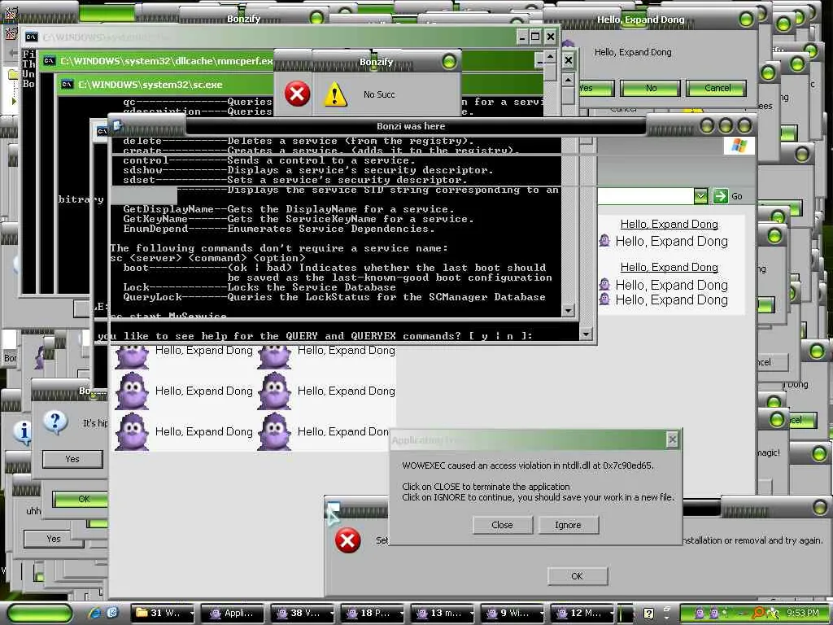Click Close in the WOWEXEC error dialog
Image resolution: width=833 pixels, height=625 pixels.
[502, 525]
